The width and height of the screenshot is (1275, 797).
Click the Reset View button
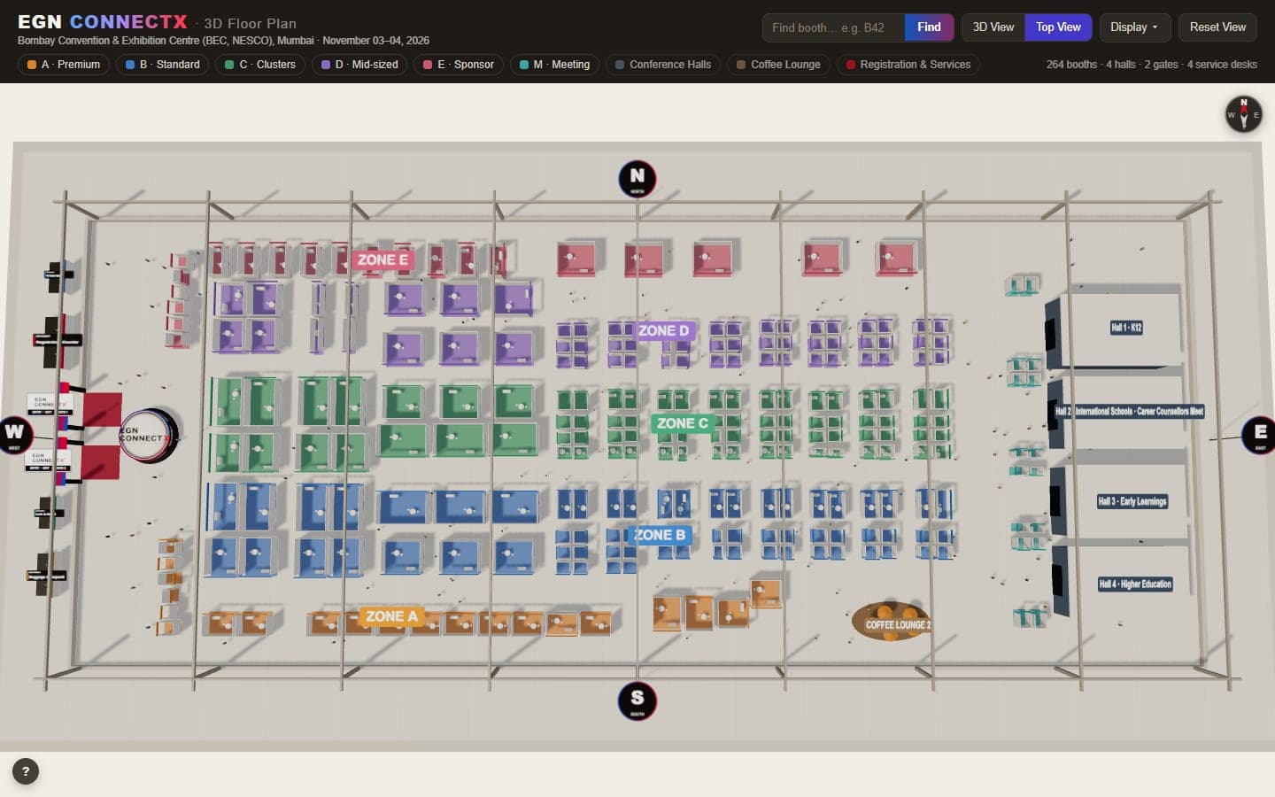(1217, 27)
